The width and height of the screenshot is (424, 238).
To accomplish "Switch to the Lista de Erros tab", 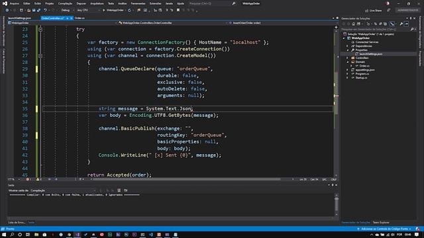I will coord(17,223).
